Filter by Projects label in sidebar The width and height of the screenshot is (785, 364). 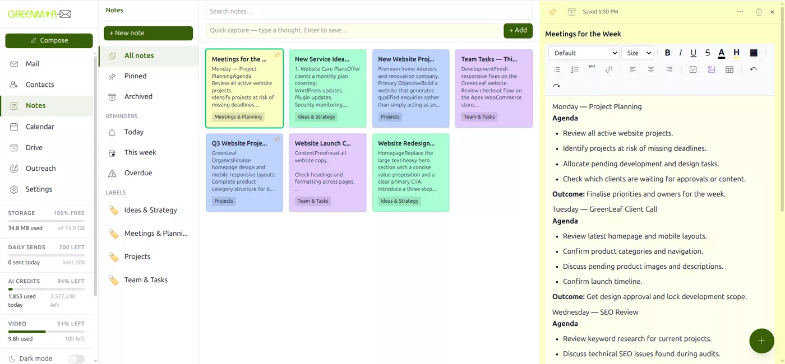tap(149, 256)
